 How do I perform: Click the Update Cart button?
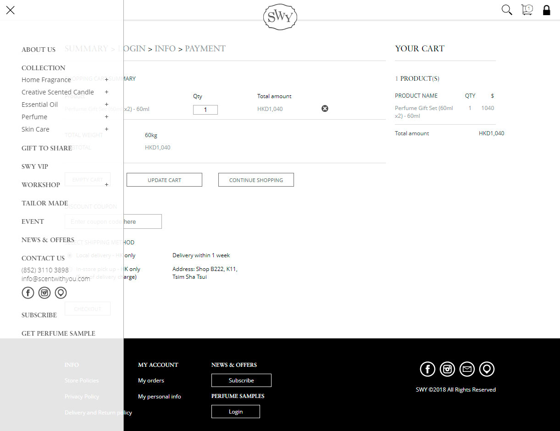click(x=164, y=180)
